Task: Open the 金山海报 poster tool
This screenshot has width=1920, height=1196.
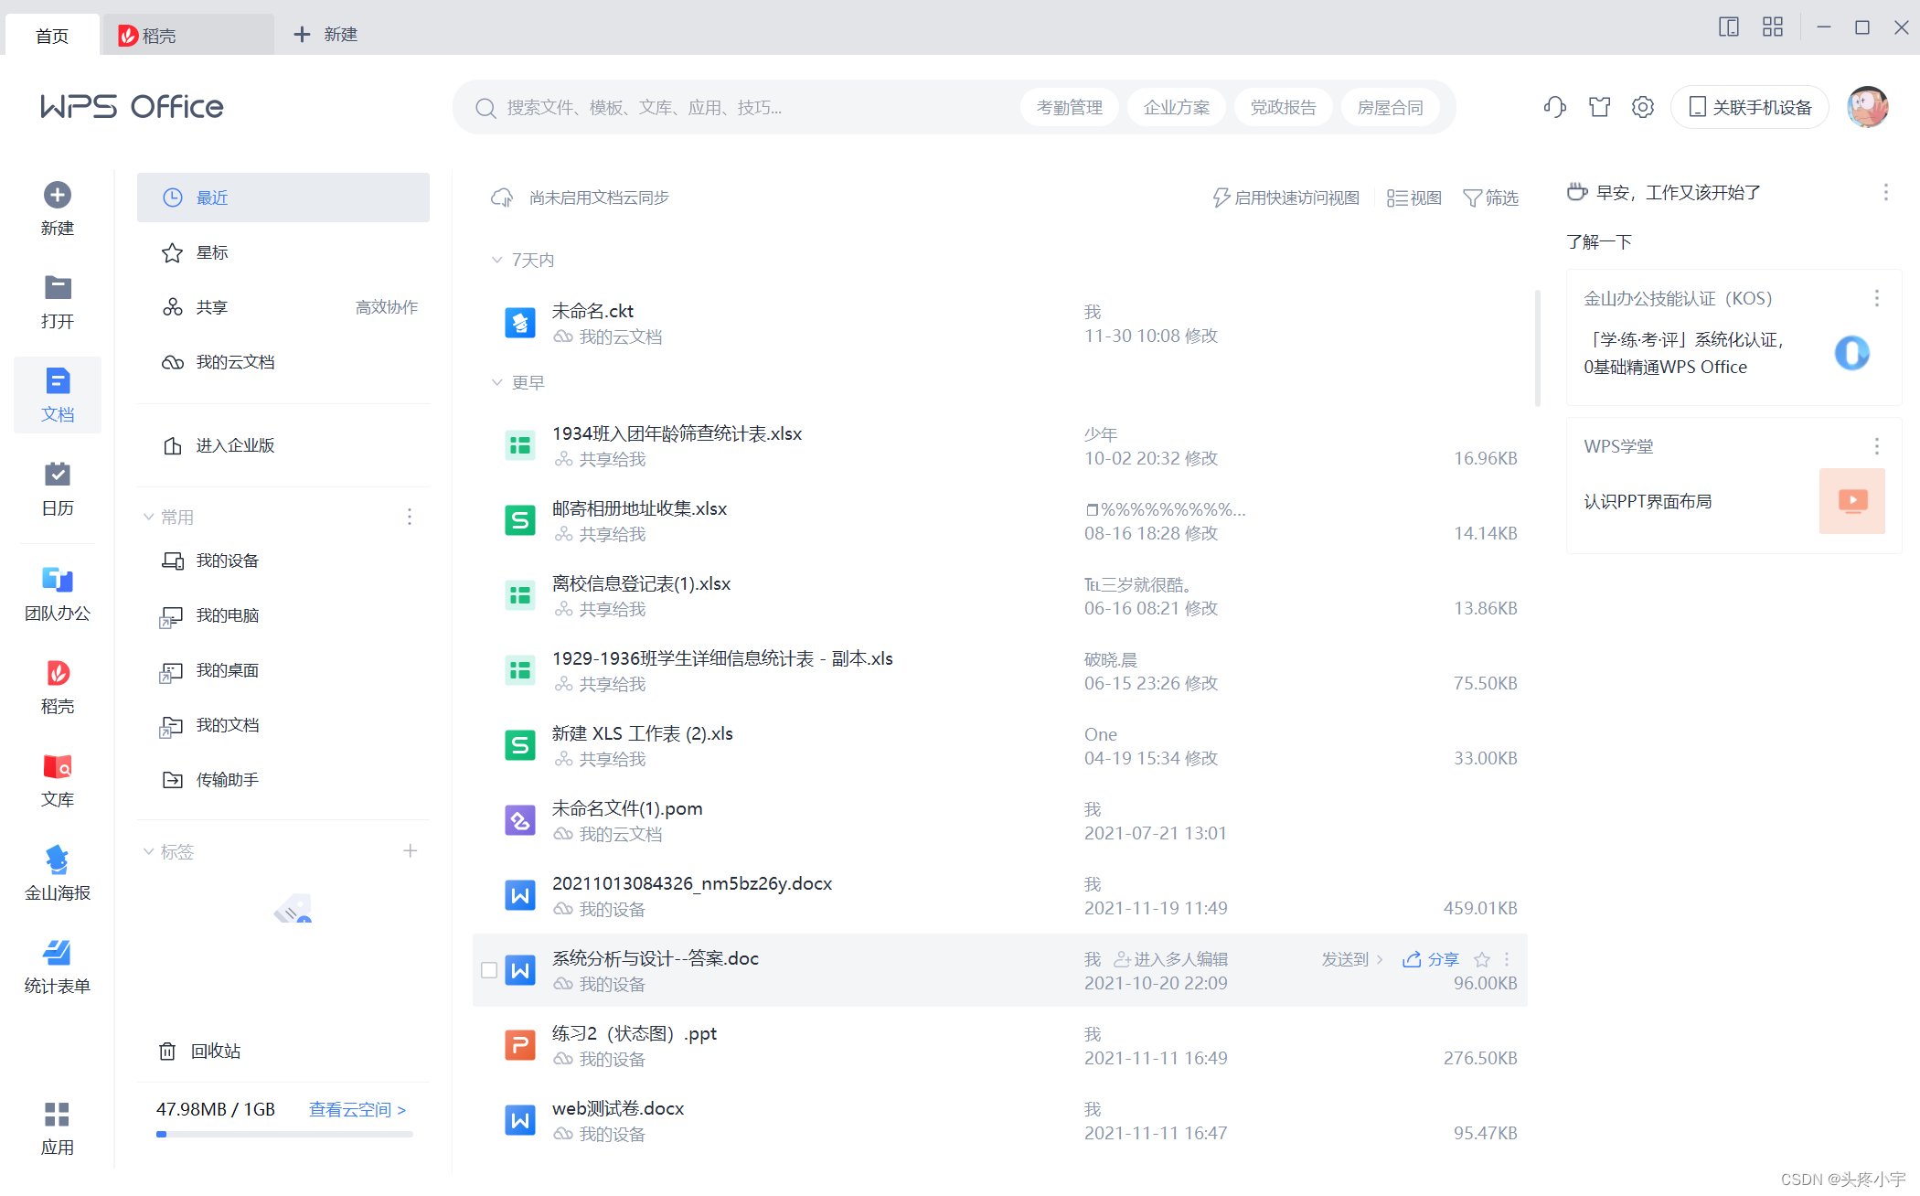Action: (57, 860)
